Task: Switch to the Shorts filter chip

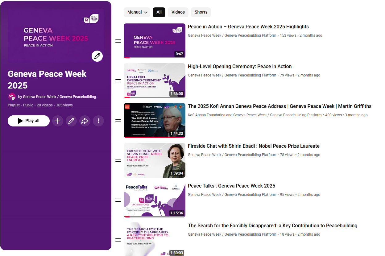Action: point(201,12)
